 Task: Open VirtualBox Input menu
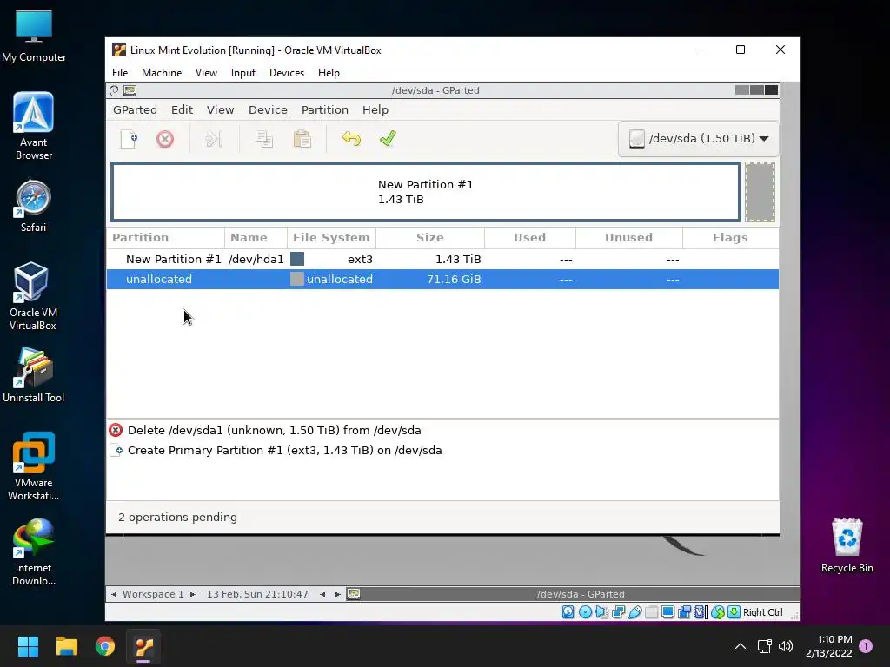pyautogui.click(x=243, y=73)
